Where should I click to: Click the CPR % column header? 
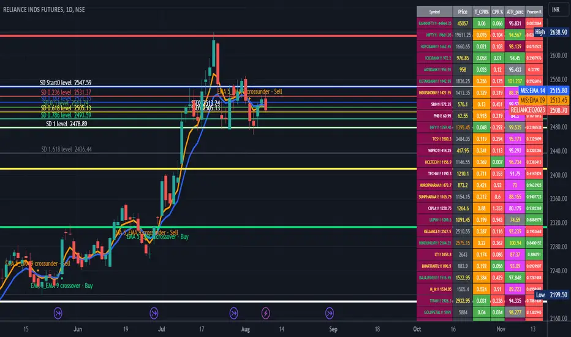point(497,12)
